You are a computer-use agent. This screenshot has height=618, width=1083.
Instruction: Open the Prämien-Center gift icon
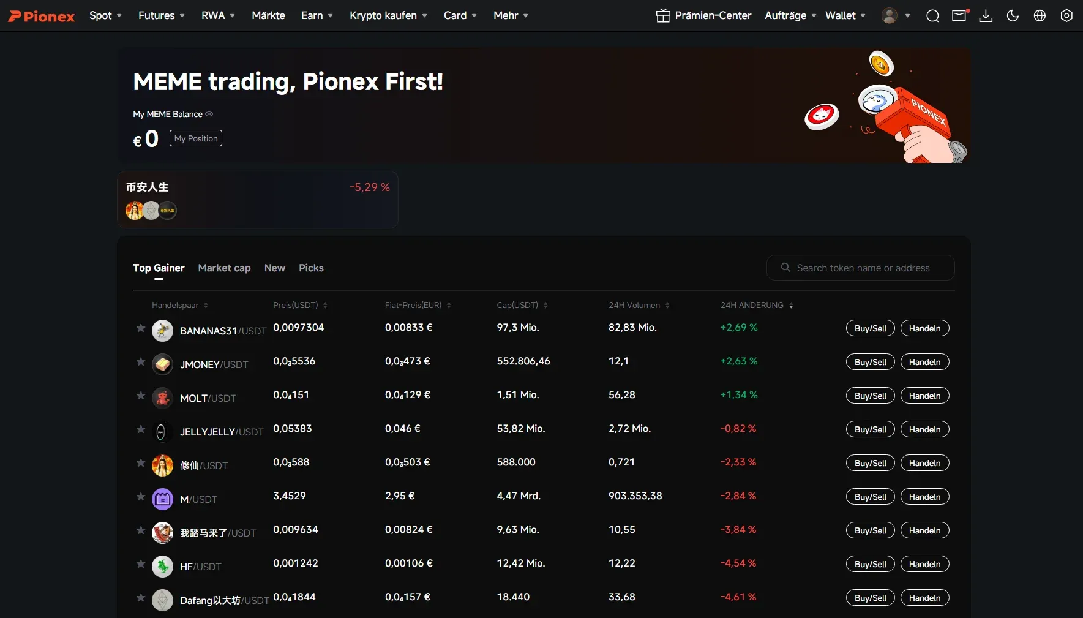[663, 16]
